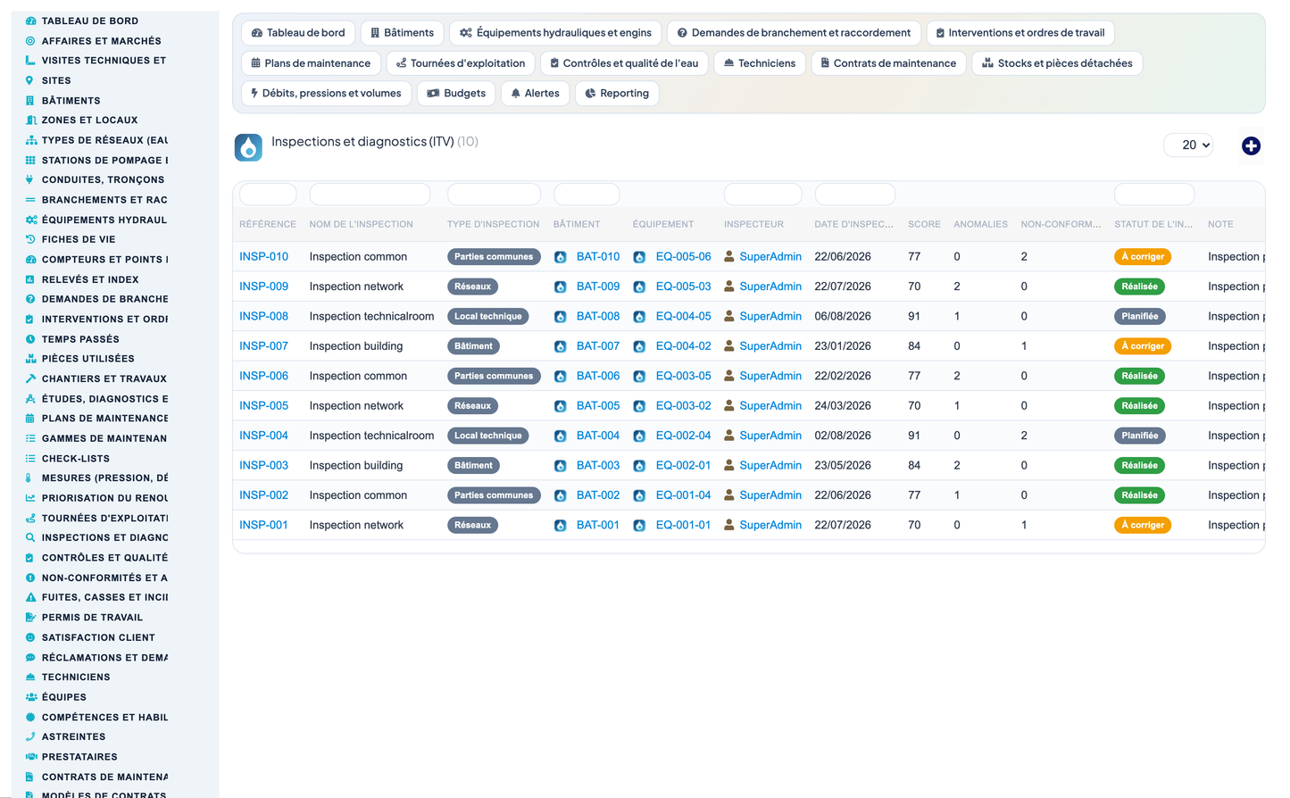Image resolution: width=1290 pixels, height=798 pixels.
Task: Open the 20 rows-per-page dropdown
Action: tap(1188, 145)
